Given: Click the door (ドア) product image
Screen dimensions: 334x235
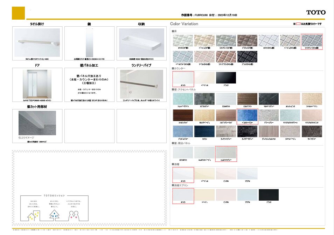Looking at the screenshot, I should click(37, 84).
